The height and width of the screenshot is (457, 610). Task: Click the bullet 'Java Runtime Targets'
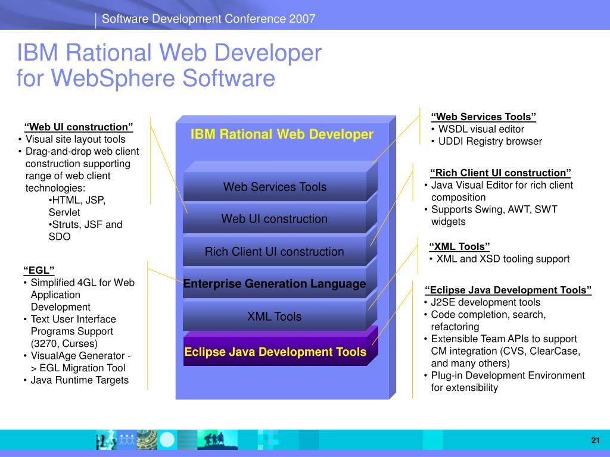point(79,380)
